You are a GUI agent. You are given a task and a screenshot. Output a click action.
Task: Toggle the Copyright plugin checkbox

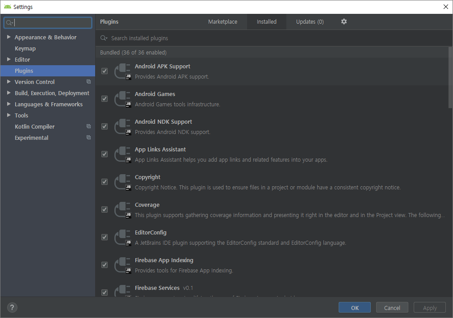tap(105, 182)
